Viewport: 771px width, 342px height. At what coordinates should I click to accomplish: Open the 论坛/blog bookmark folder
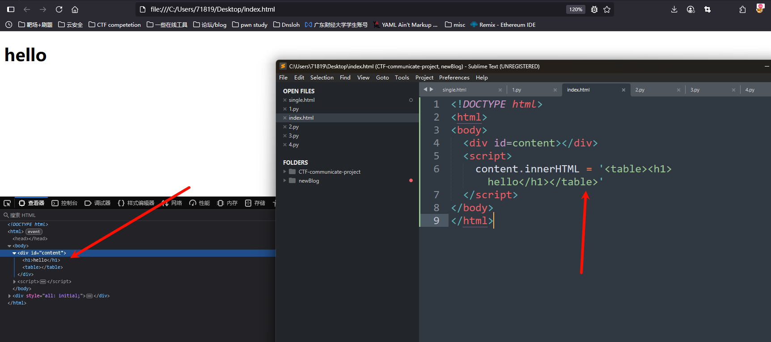coord(210,25)
